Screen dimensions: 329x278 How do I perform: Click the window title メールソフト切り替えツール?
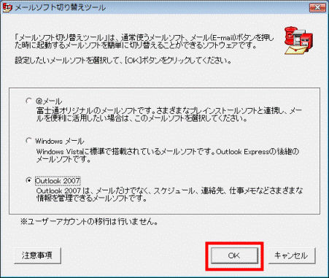(x=61, y=8)
